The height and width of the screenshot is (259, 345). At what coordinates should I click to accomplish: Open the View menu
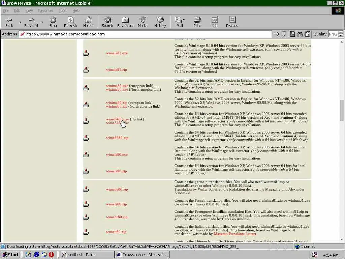point(29,10)
